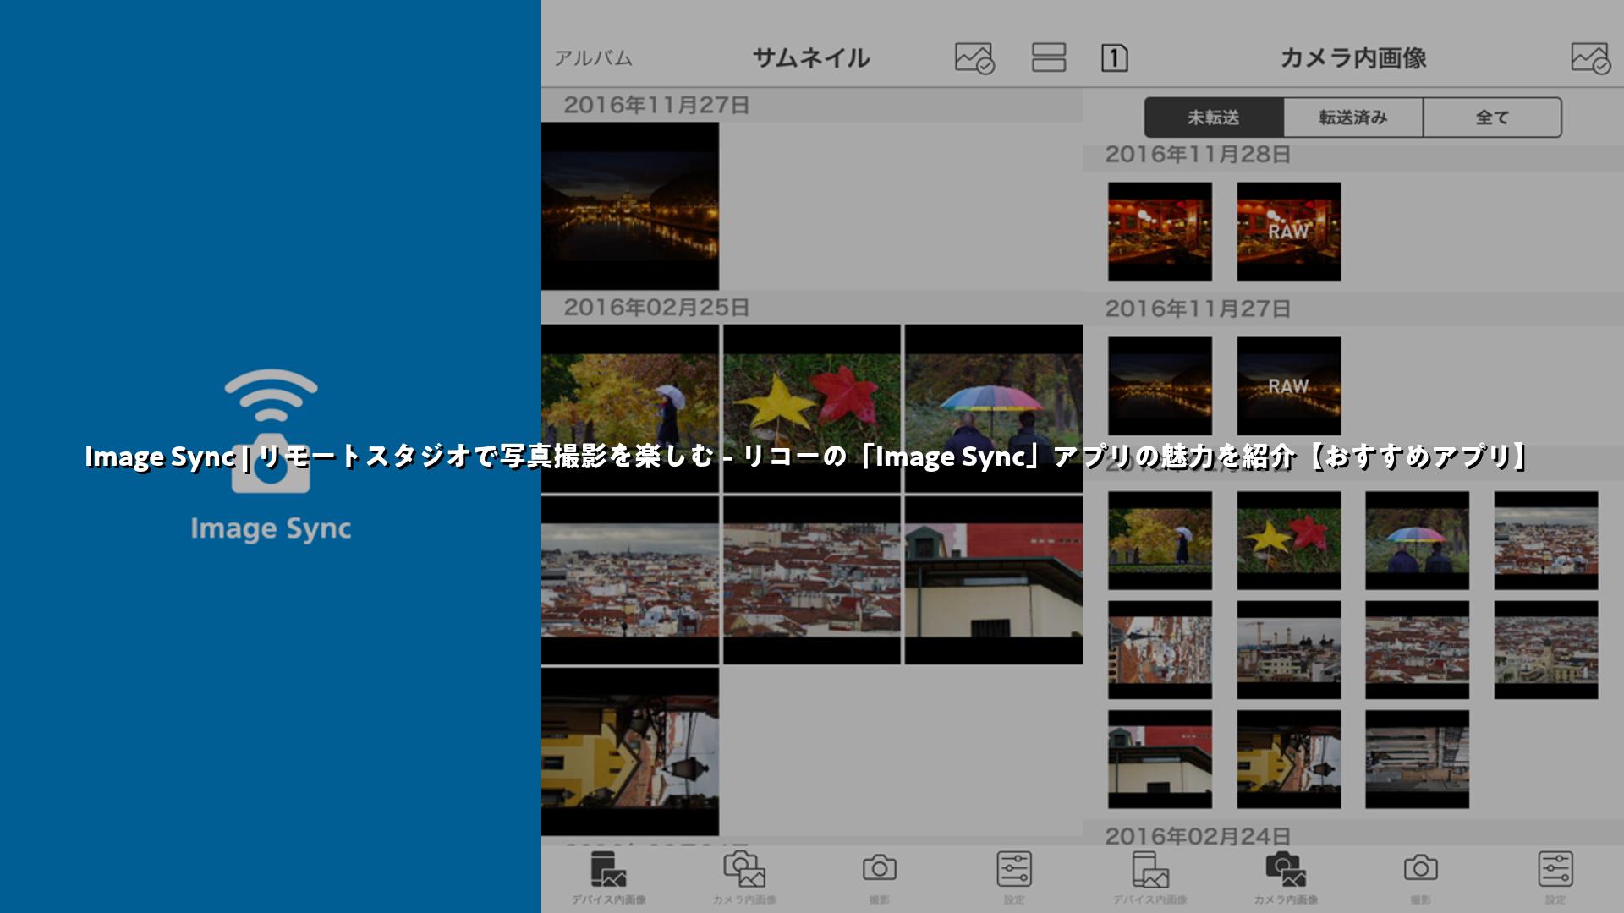Tap image select icon in カメラ内画像 header

click(1590, 58)
